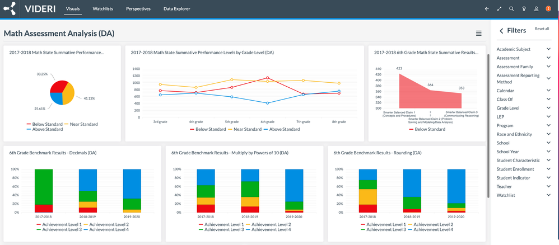Open the help question mark icon
The height and width of the screenshot is (245, 559).
523,9
